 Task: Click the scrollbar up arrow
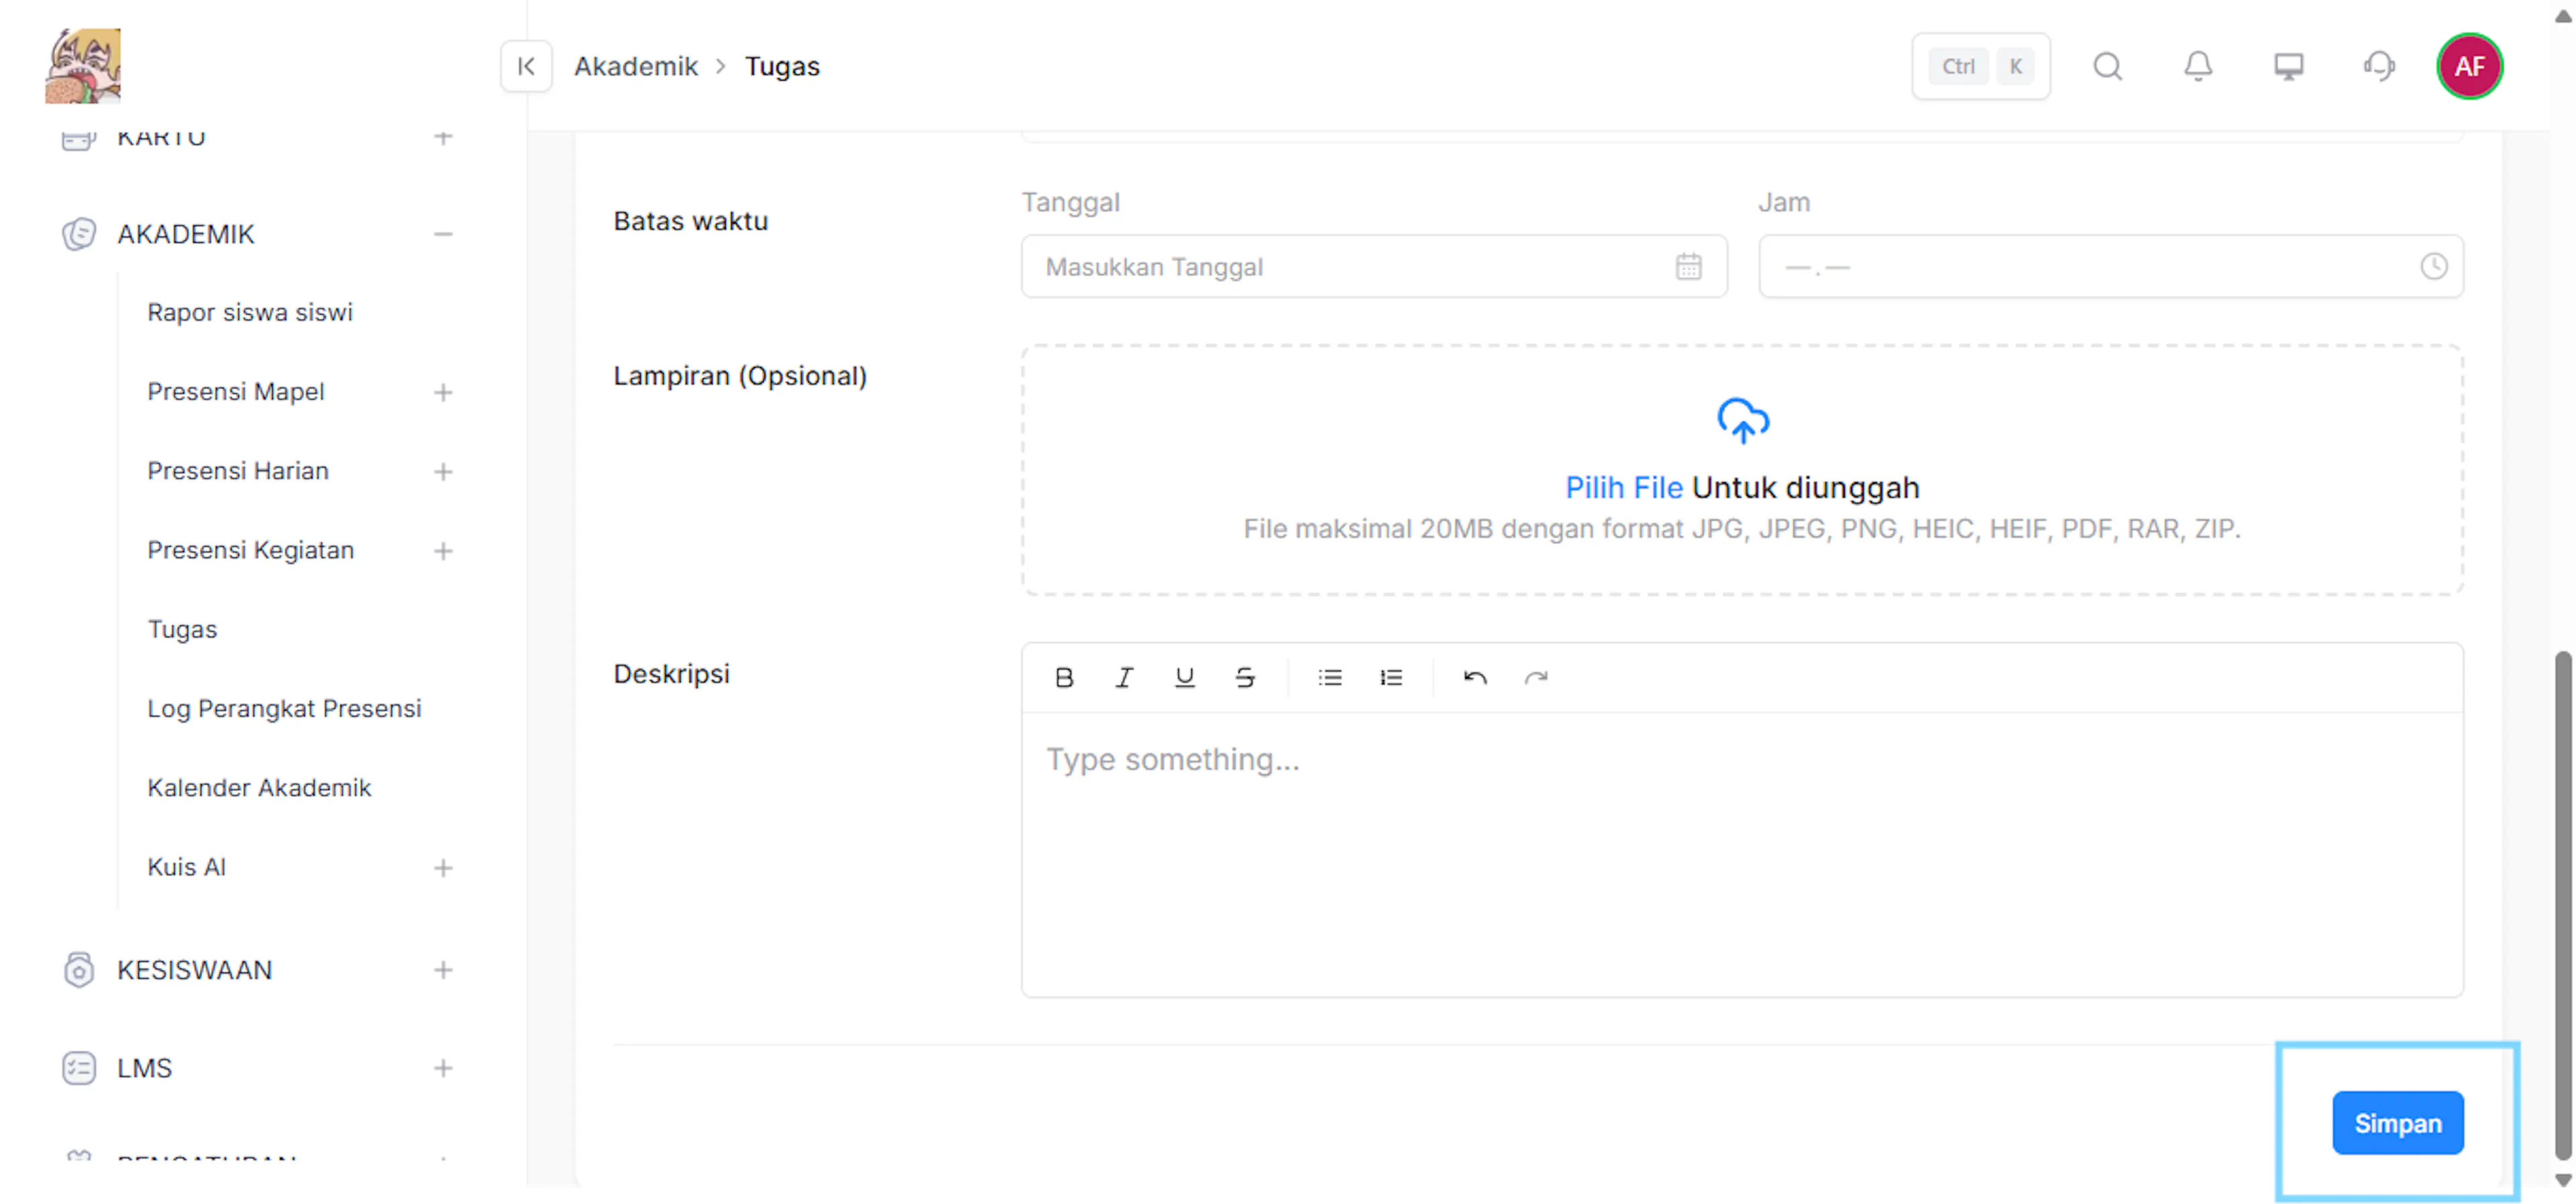2562,16
